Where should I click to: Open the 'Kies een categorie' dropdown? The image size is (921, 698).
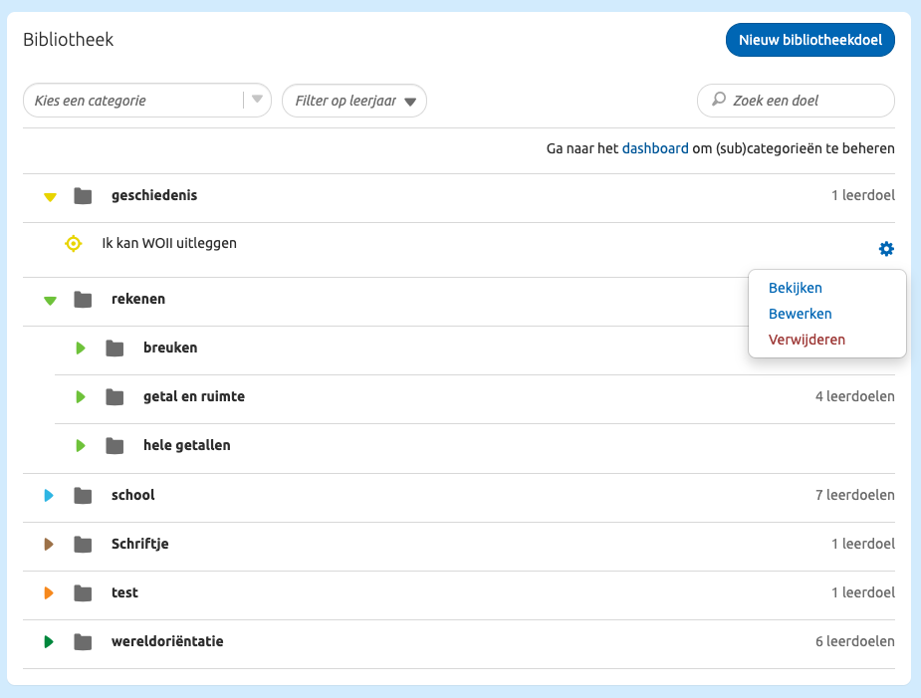(146, 101)
